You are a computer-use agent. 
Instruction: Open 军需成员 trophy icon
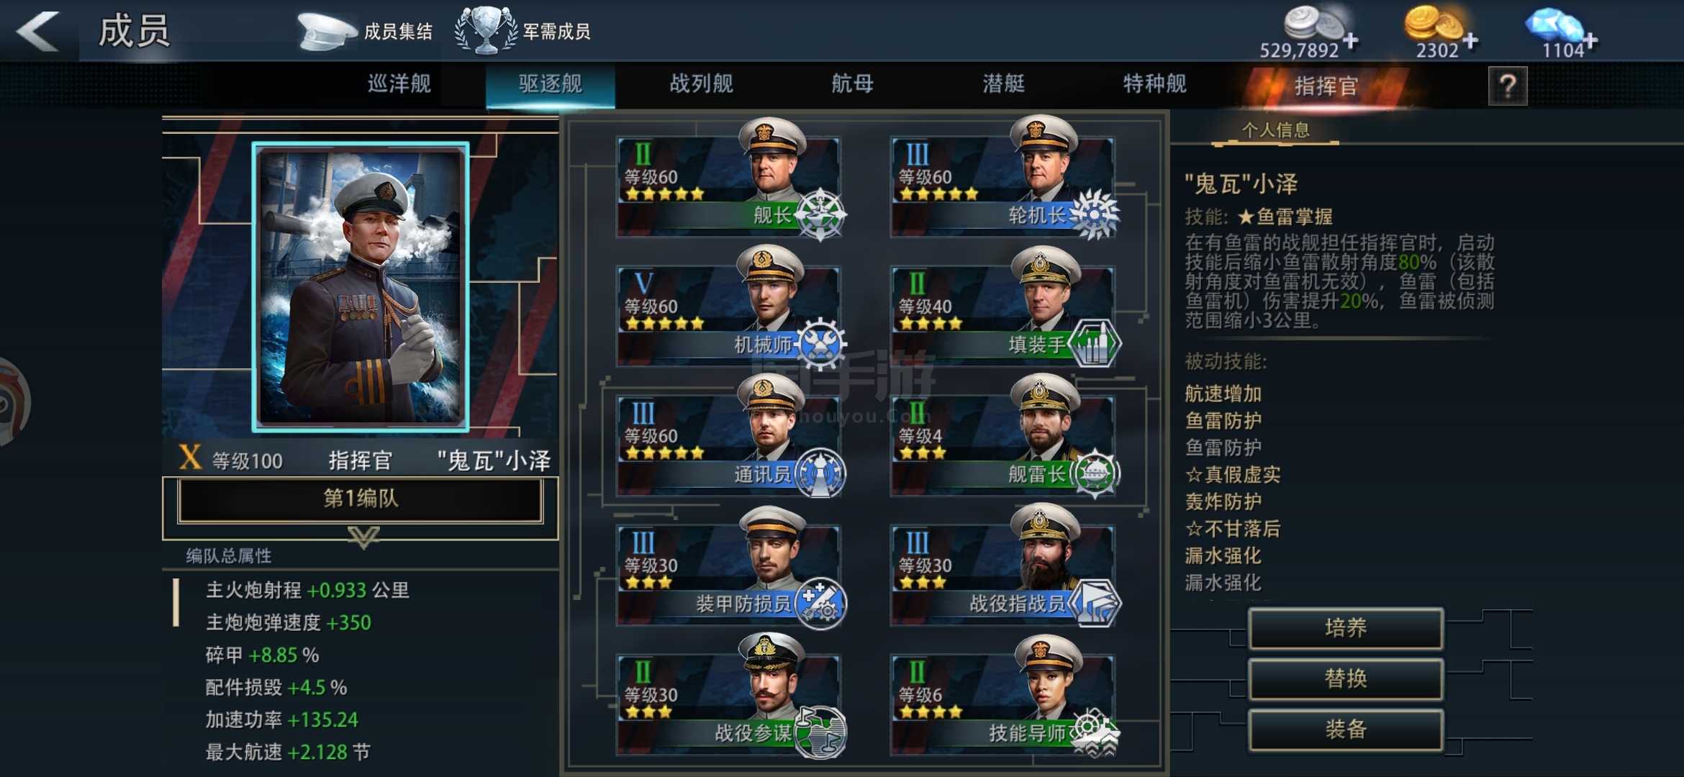(x=486, y=30)
